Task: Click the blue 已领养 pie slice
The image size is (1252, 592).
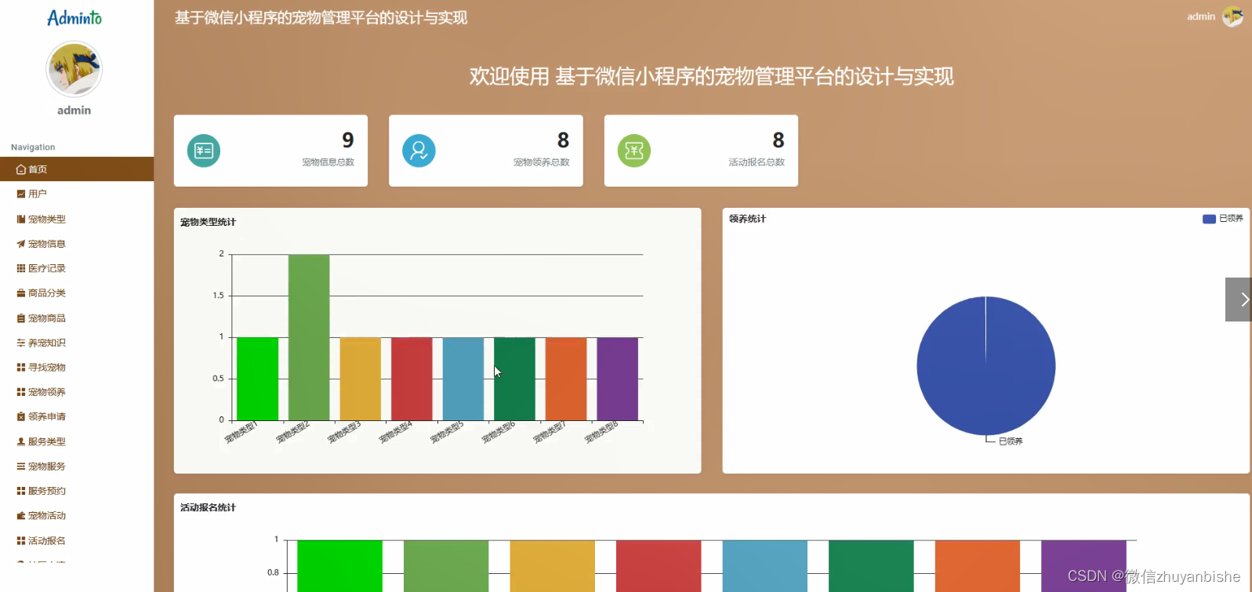Action: tap(985, 365)
